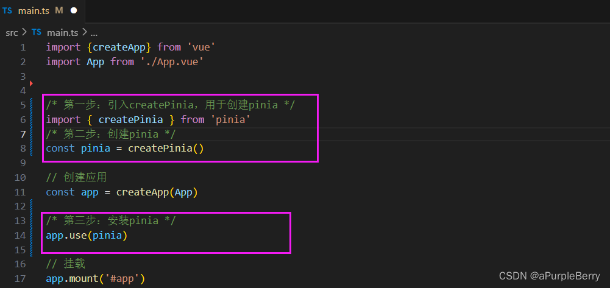The image size is (610, 288).
Task: Click the M modified badge on tab
Action: coord(59,11)
